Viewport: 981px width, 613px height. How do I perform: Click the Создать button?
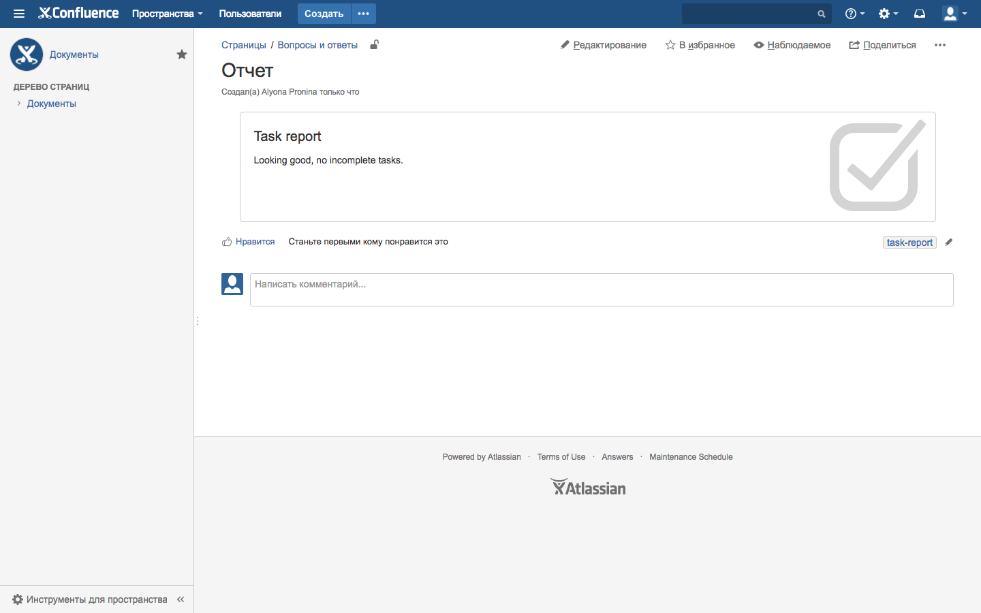[324, 14]
